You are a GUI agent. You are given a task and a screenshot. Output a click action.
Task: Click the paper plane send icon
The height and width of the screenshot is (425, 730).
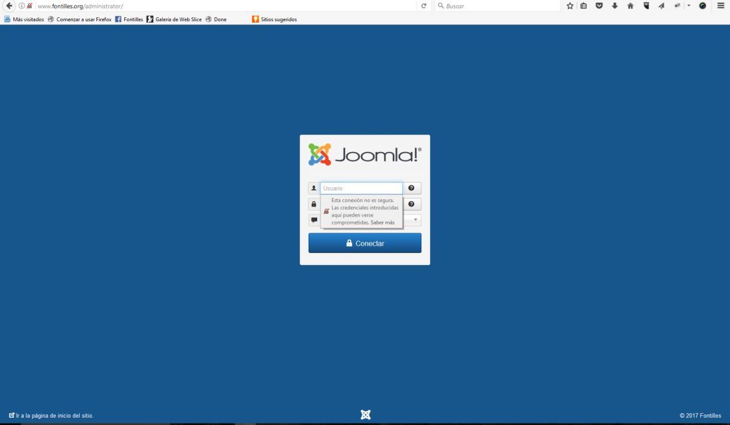pos(662,6)
